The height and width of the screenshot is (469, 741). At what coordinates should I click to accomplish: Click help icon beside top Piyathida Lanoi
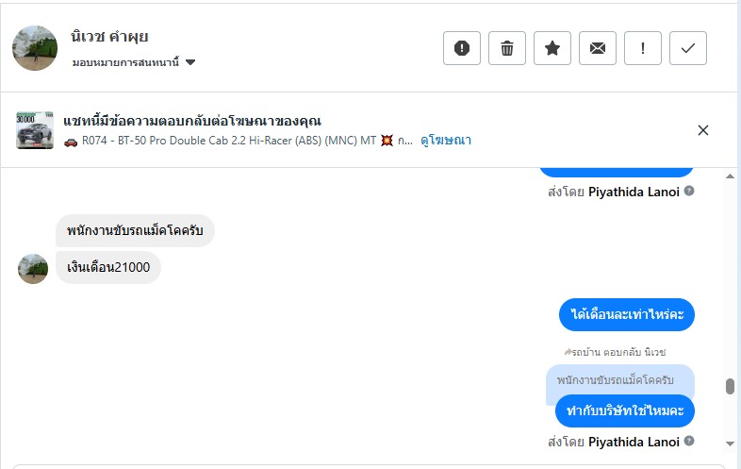(x=689, y=192)
